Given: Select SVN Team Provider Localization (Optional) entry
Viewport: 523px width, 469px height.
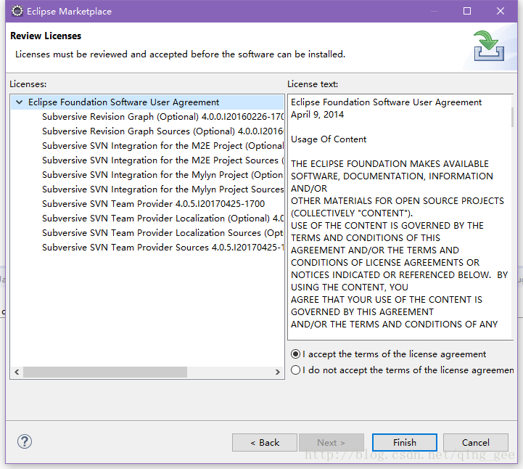Looking at the screenshot, I should click(x=162, y=219).
